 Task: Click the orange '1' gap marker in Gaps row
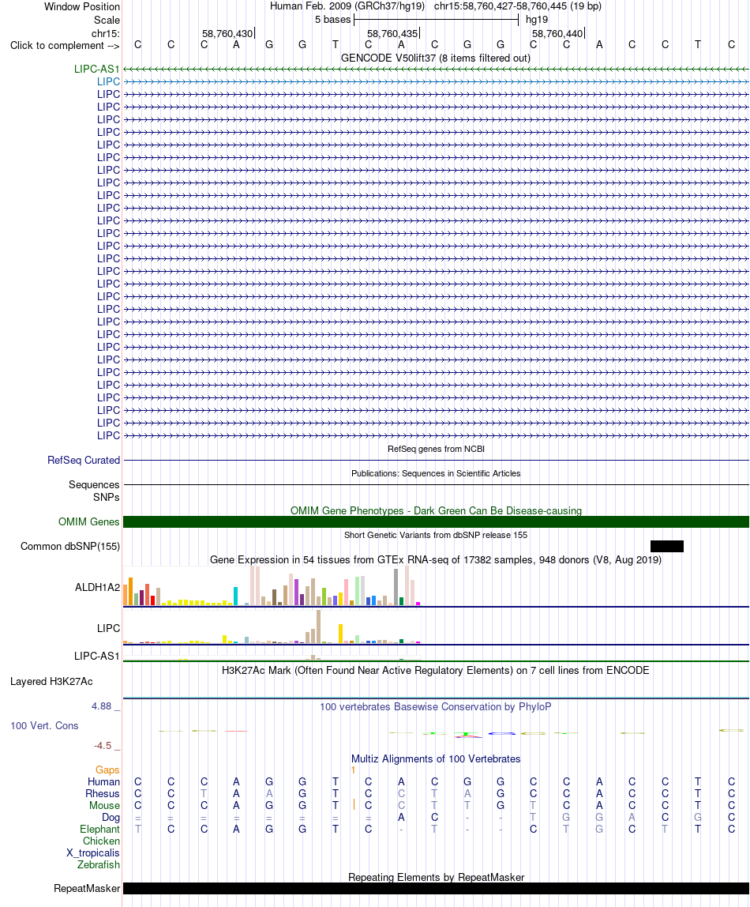pyautogui.click(x=353, y=770)
